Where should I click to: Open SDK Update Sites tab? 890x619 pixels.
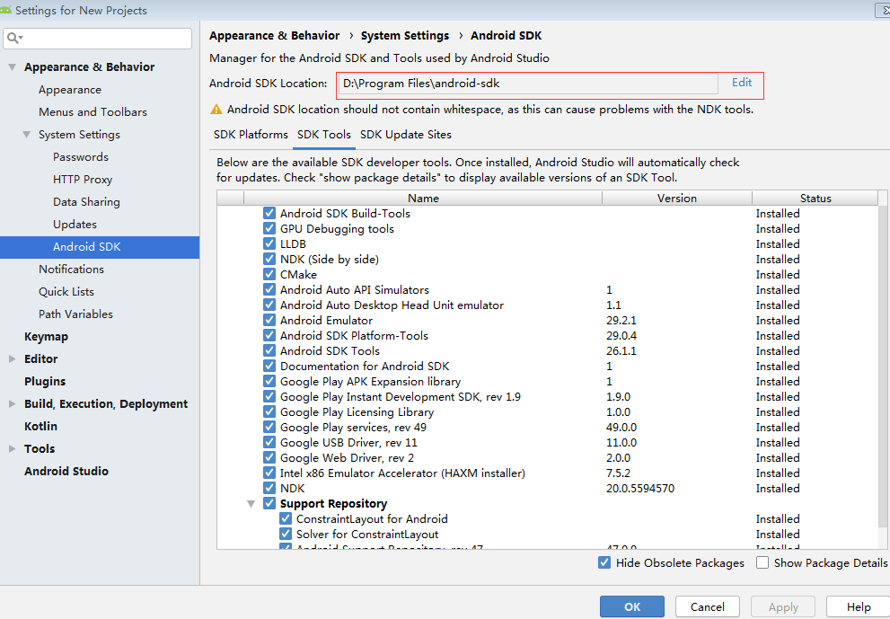[406, 135]
